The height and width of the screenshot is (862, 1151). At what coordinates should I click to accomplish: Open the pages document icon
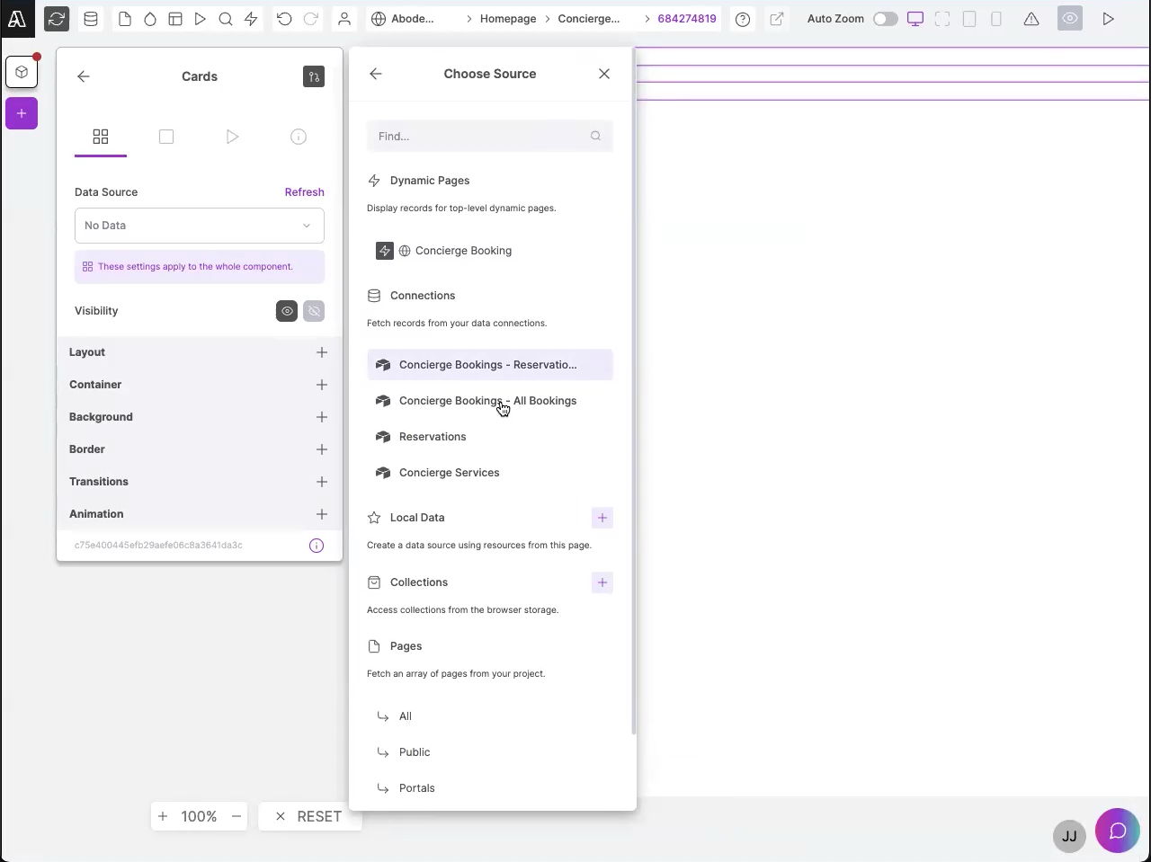click(x=125, y=19)
